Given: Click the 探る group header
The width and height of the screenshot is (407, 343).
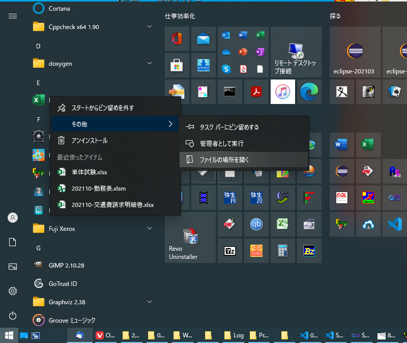Looking at the screenshot, I should (335, 16).
